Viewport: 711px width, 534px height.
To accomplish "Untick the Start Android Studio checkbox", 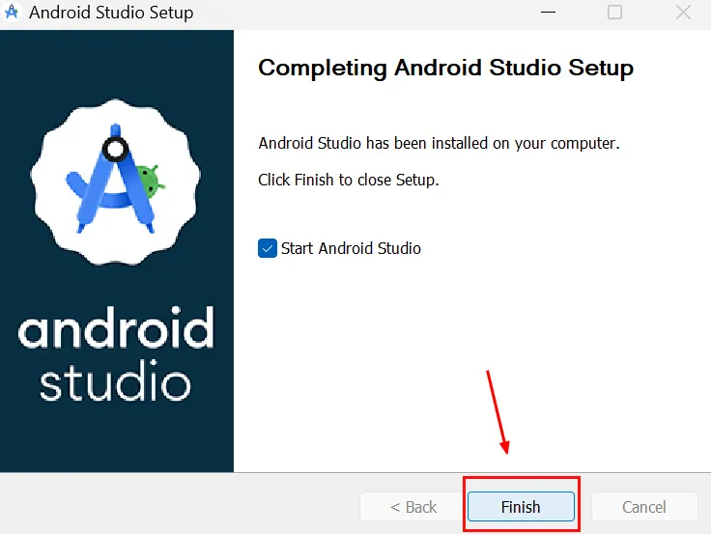I will (x=268, y=248).
